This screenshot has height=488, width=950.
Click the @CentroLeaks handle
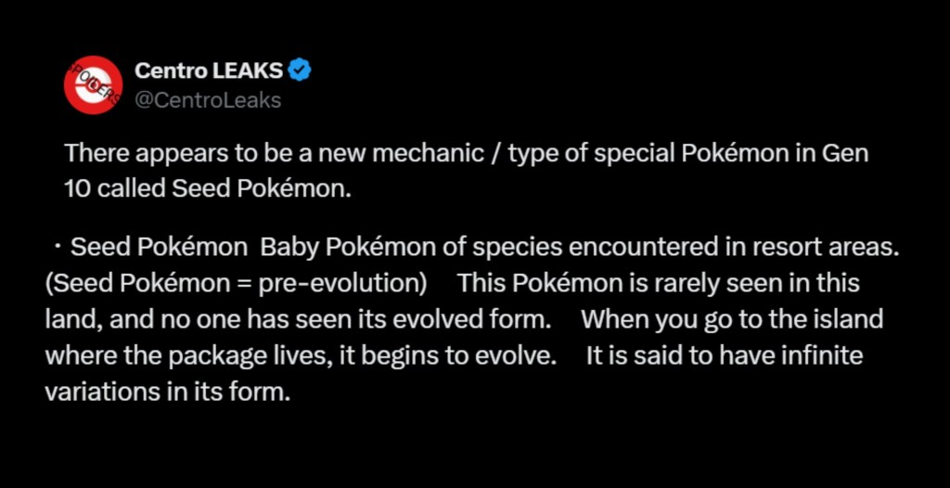208,99
